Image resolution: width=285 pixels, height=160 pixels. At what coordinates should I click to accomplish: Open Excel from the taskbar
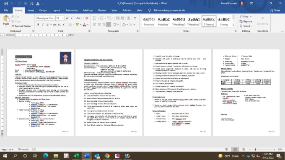pyautogui.click(x=76, y=156)
